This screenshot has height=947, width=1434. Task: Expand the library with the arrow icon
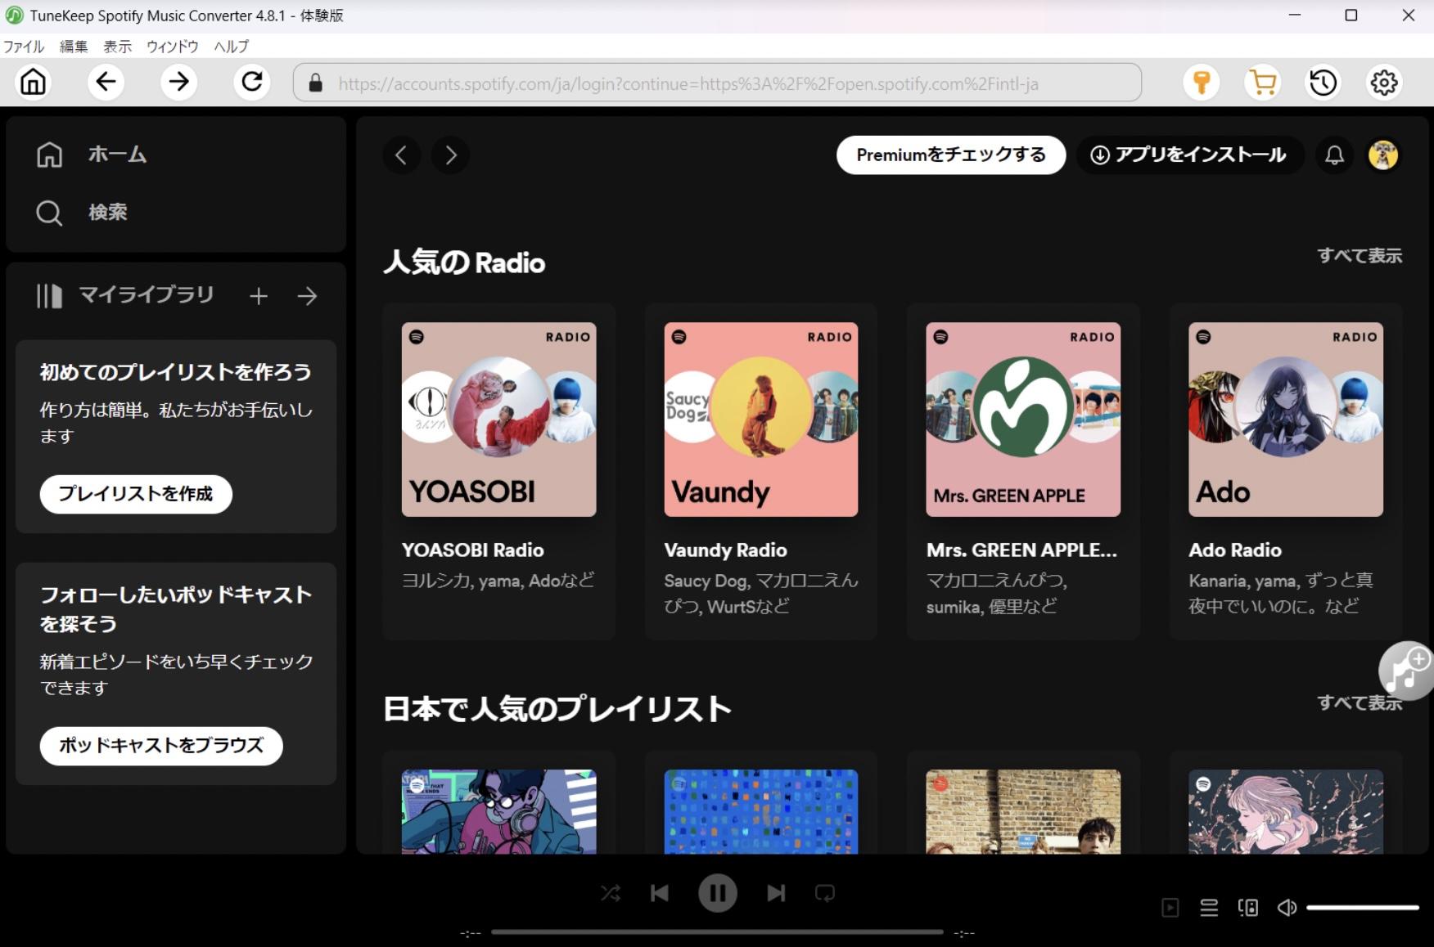pos(308,296)
